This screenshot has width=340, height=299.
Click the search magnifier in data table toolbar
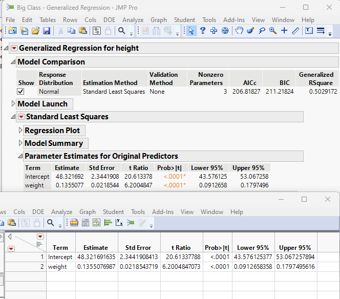click(51, 223)
